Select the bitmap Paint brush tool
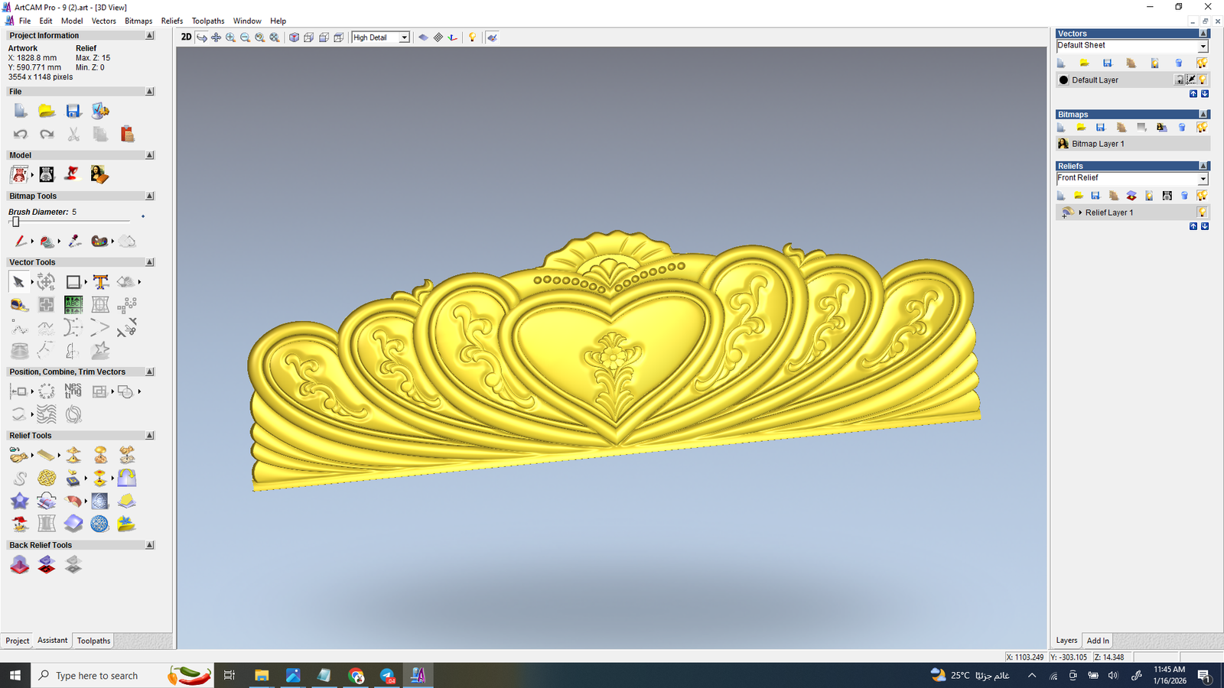 click(x=20, y=242)
